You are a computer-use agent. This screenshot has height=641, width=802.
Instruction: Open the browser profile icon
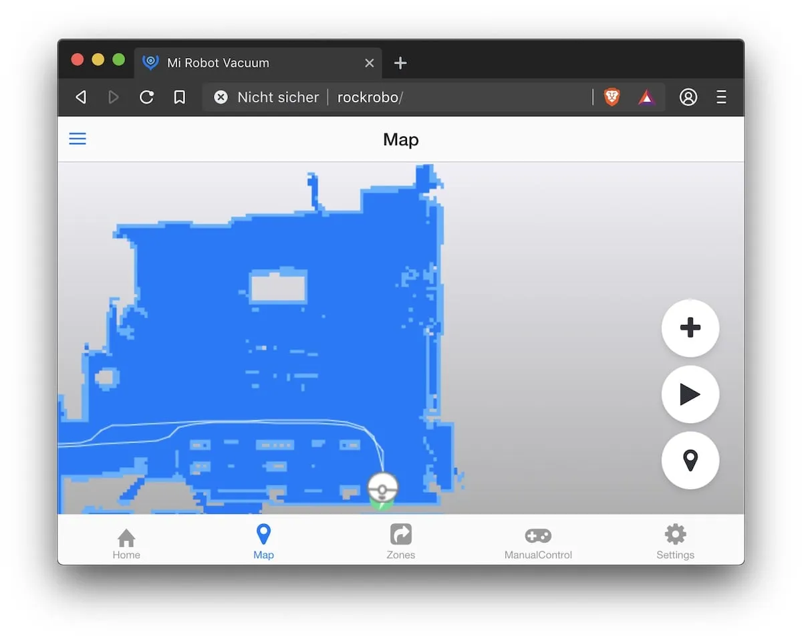(688, 98)
